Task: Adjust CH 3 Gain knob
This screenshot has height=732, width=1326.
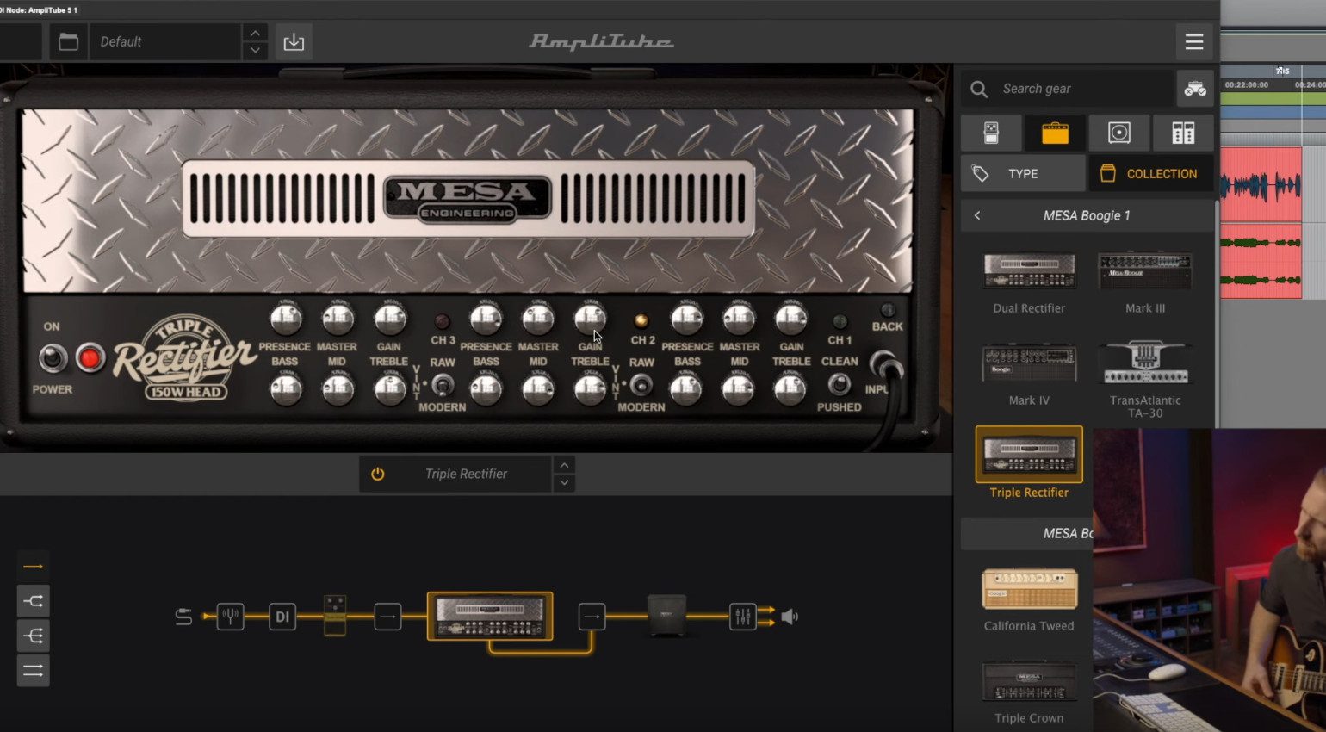Action: (390, 319)
